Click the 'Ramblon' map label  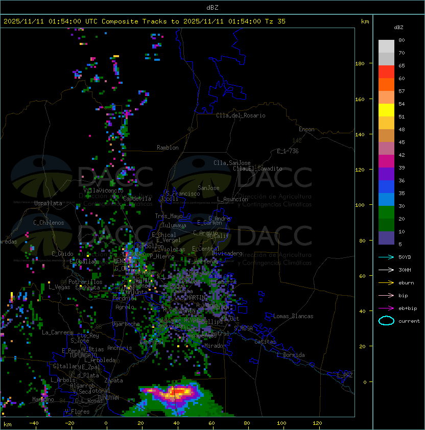168,148
